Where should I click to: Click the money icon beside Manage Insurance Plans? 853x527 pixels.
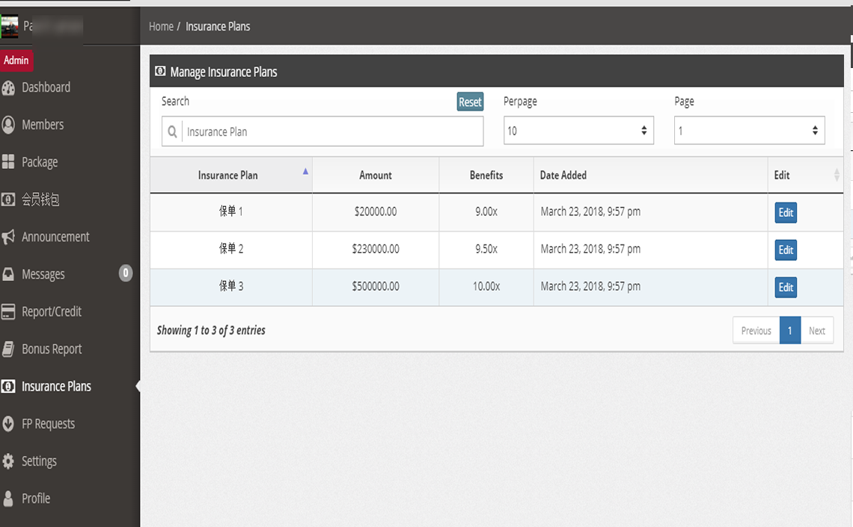click(160, 71)
